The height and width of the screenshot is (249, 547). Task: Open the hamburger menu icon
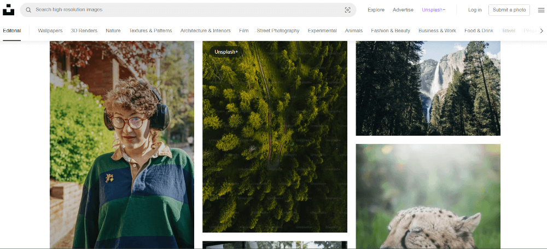point(541,10)
